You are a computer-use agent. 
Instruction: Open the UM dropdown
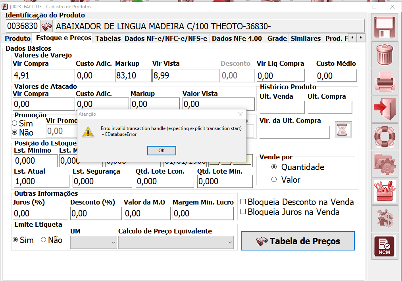[94, 242]
